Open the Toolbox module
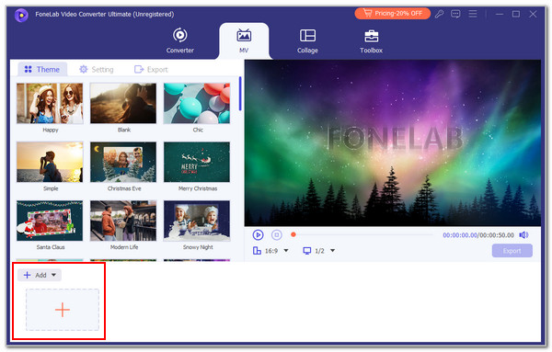This screenshot has width=552, height=352. pos(371,40)
